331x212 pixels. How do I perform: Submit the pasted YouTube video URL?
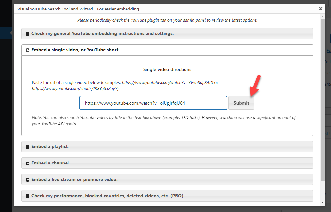coord(241,103)
